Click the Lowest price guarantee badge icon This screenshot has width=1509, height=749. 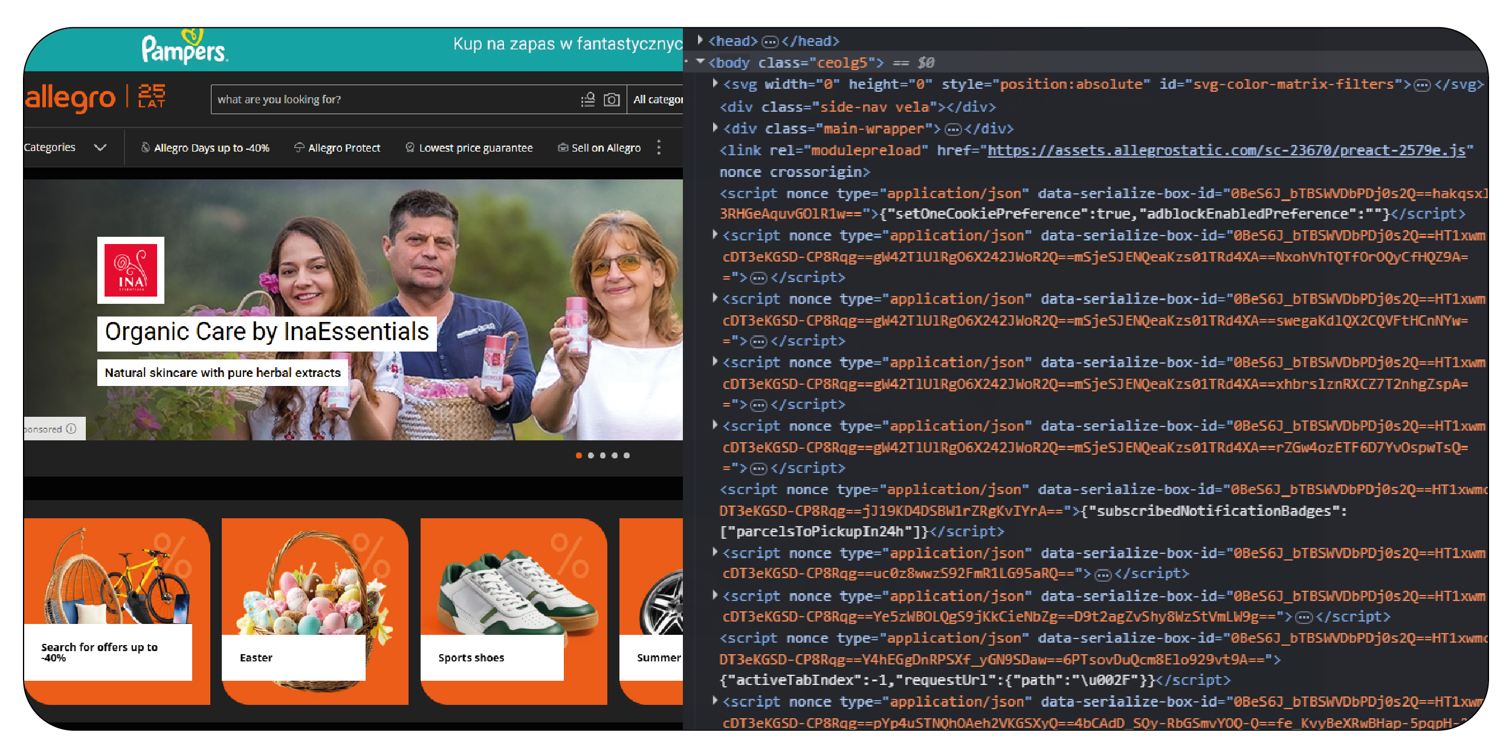tap(410, 147)
